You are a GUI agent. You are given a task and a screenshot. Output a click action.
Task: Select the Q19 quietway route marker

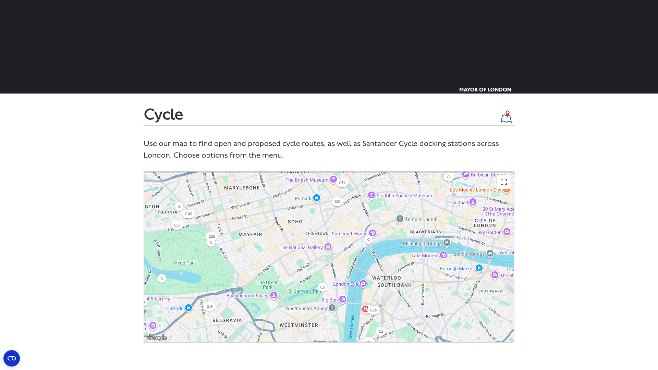(209, 307)
